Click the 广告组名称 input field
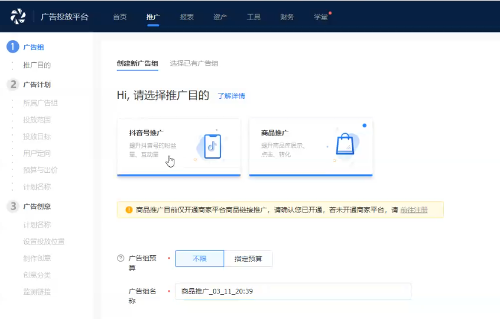This screenshot has height=319, width=500. click(x=293, y=291)
